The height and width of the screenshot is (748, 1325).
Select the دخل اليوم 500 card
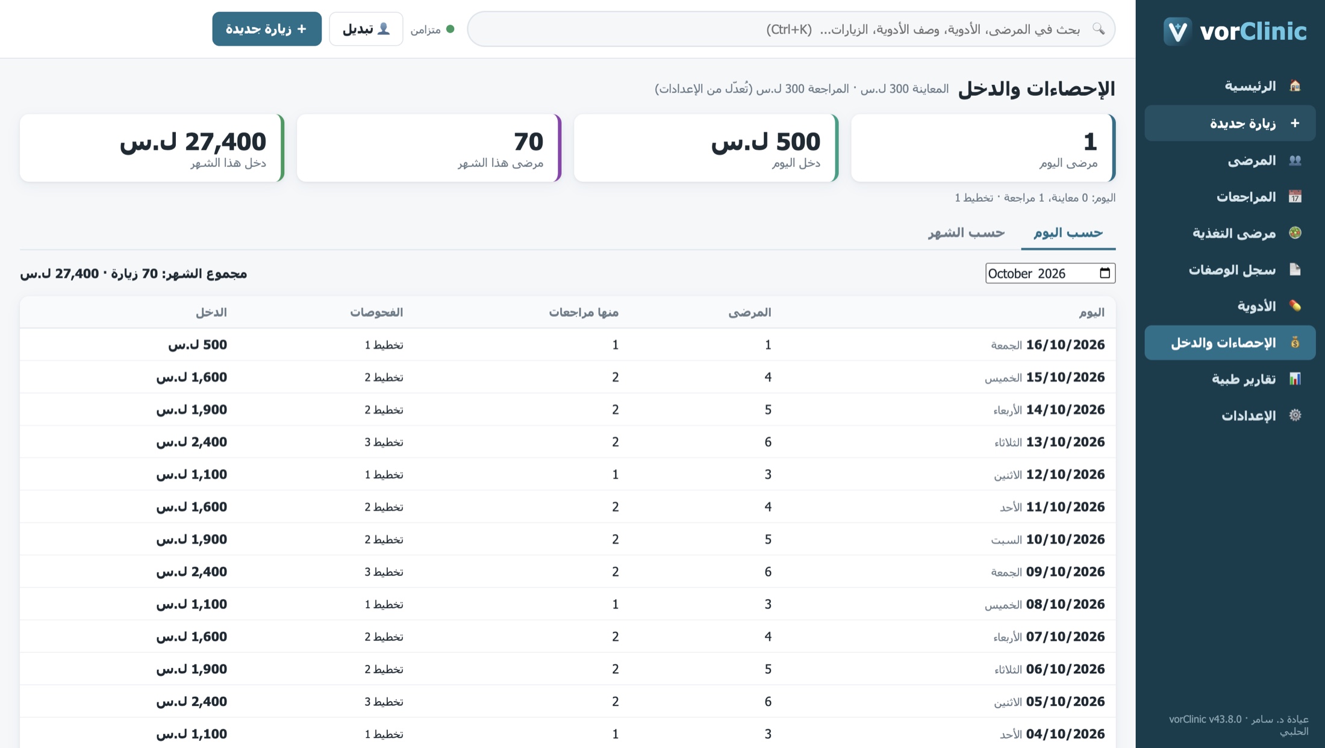click(x=706, y=148)
